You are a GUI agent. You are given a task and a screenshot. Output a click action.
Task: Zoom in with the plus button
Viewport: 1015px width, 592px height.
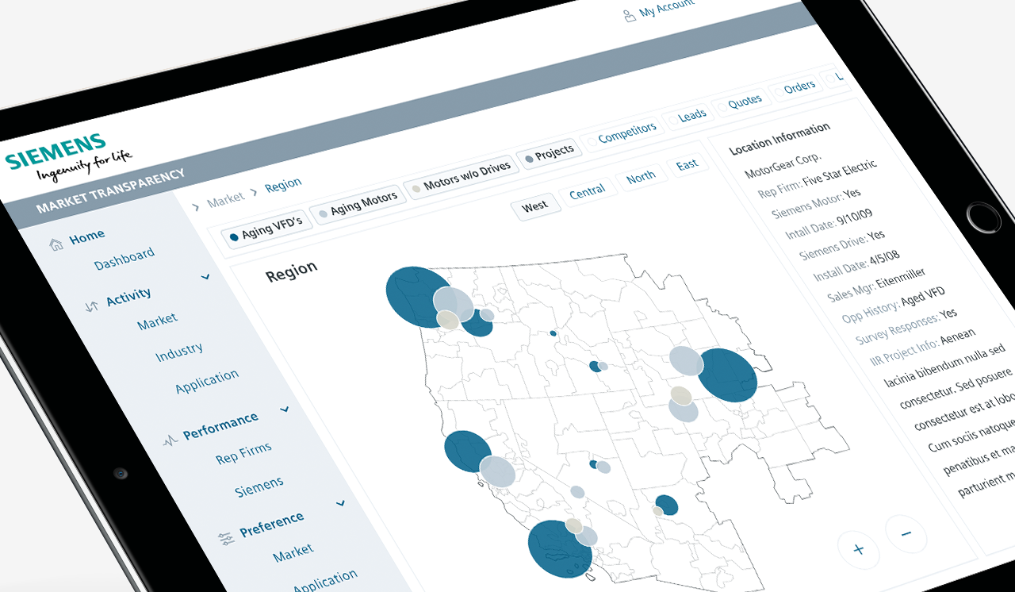(x=858, y=548)
